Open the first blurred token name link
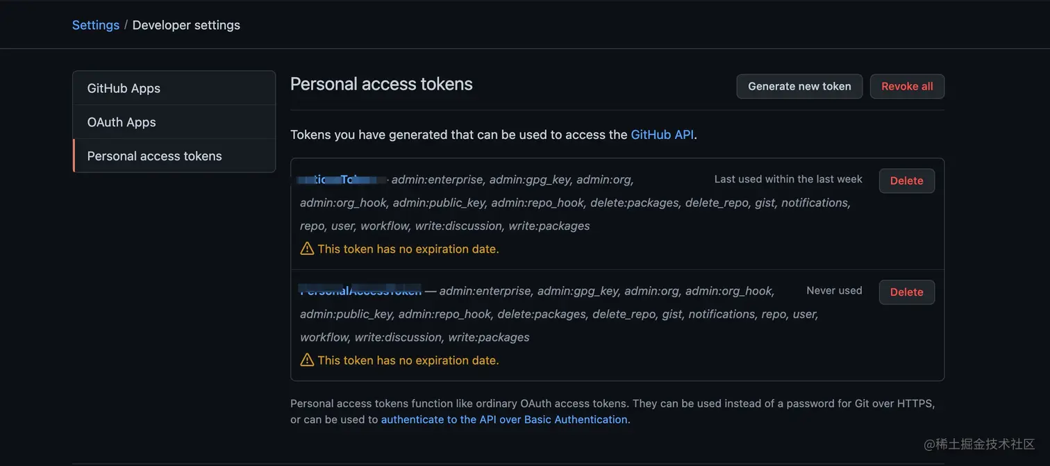Viewport: 1050px width, 466px height. 342,180
